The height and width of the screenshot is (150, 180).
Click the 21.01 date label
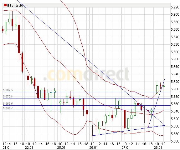7,147
